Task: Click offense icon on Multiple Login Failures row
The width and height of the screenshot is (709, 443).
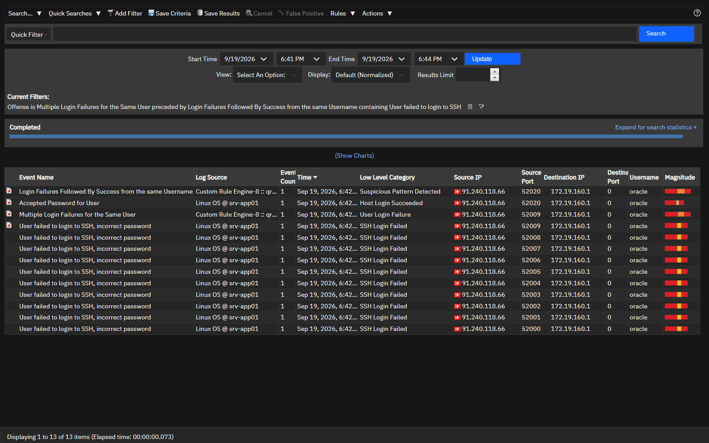Action: [9, 214]
